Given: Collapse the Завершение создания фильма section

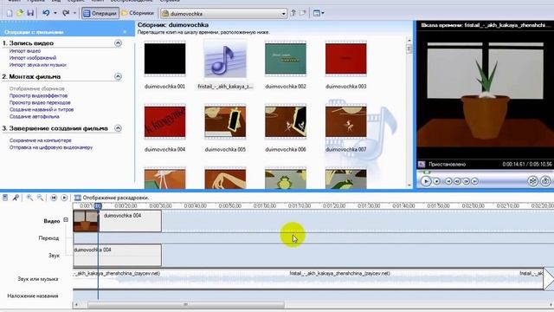Looking at the screenshot, I should [x=118, y=128].
